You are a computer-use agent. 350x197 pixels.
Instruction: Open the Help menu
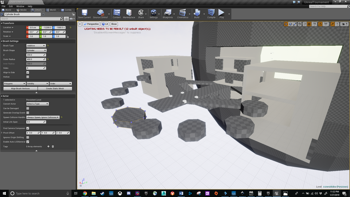pyautogui.click(x=30, y=6)
